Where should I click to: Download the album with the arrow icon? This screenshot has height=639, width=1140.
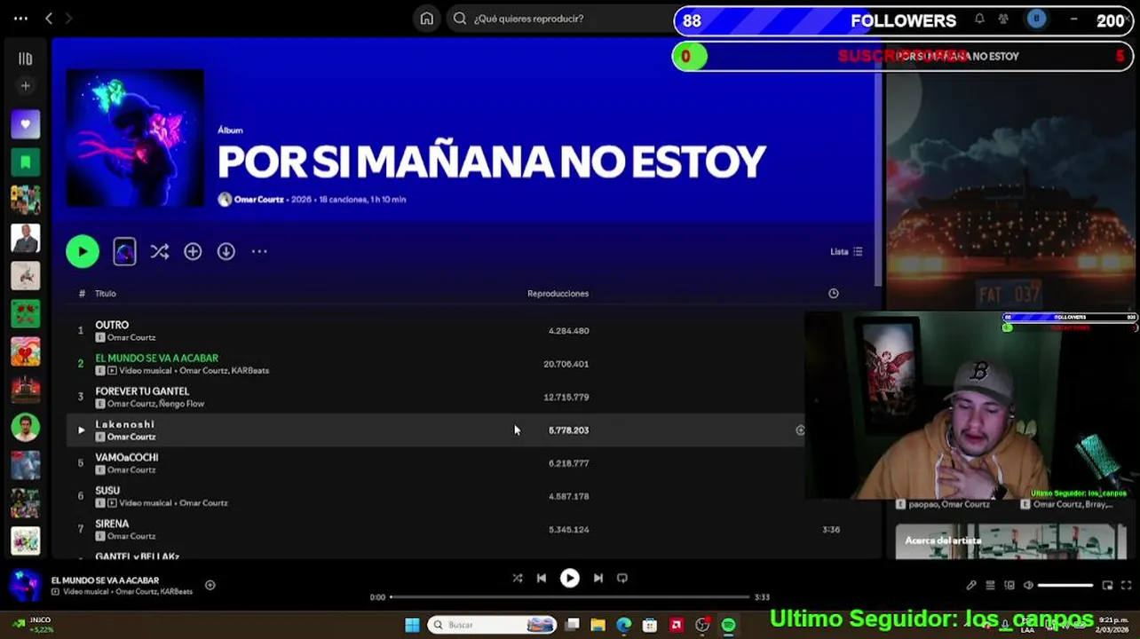tap(226, 252)
